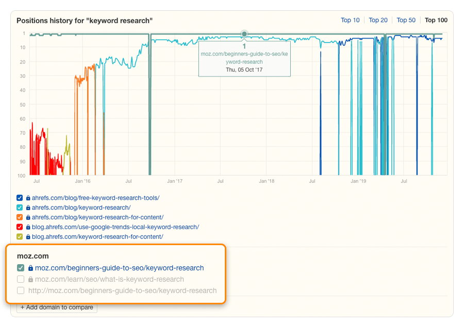The height and width of the screenshot is (327, 464).
Task: Enable the what-is-keyword-research checkbox
Action: coord(21,279)
